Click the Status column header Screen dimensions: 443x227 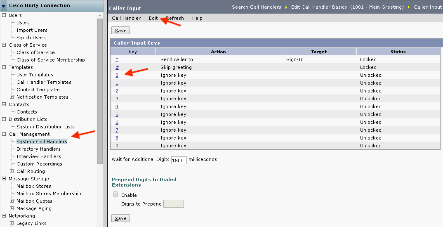398,52
